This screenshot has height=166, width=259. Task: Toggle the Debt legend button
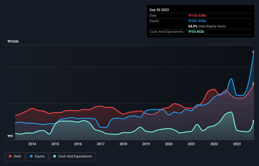coord(15,157)
